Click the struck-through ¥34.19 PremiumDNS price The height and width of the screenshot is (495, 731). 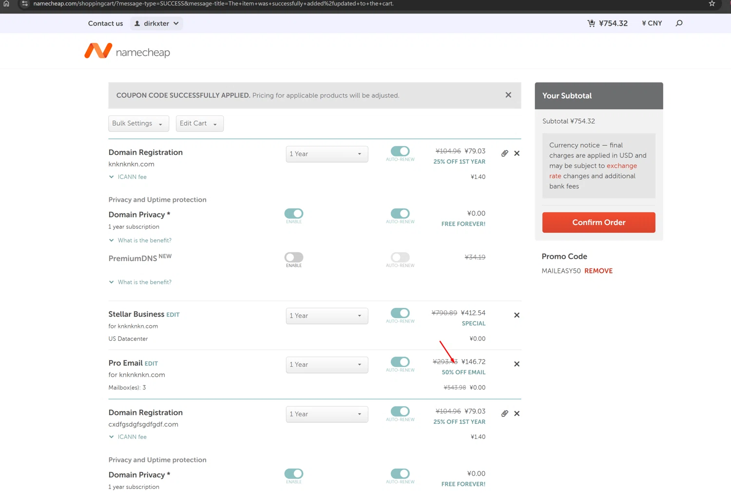pos(475,257)
